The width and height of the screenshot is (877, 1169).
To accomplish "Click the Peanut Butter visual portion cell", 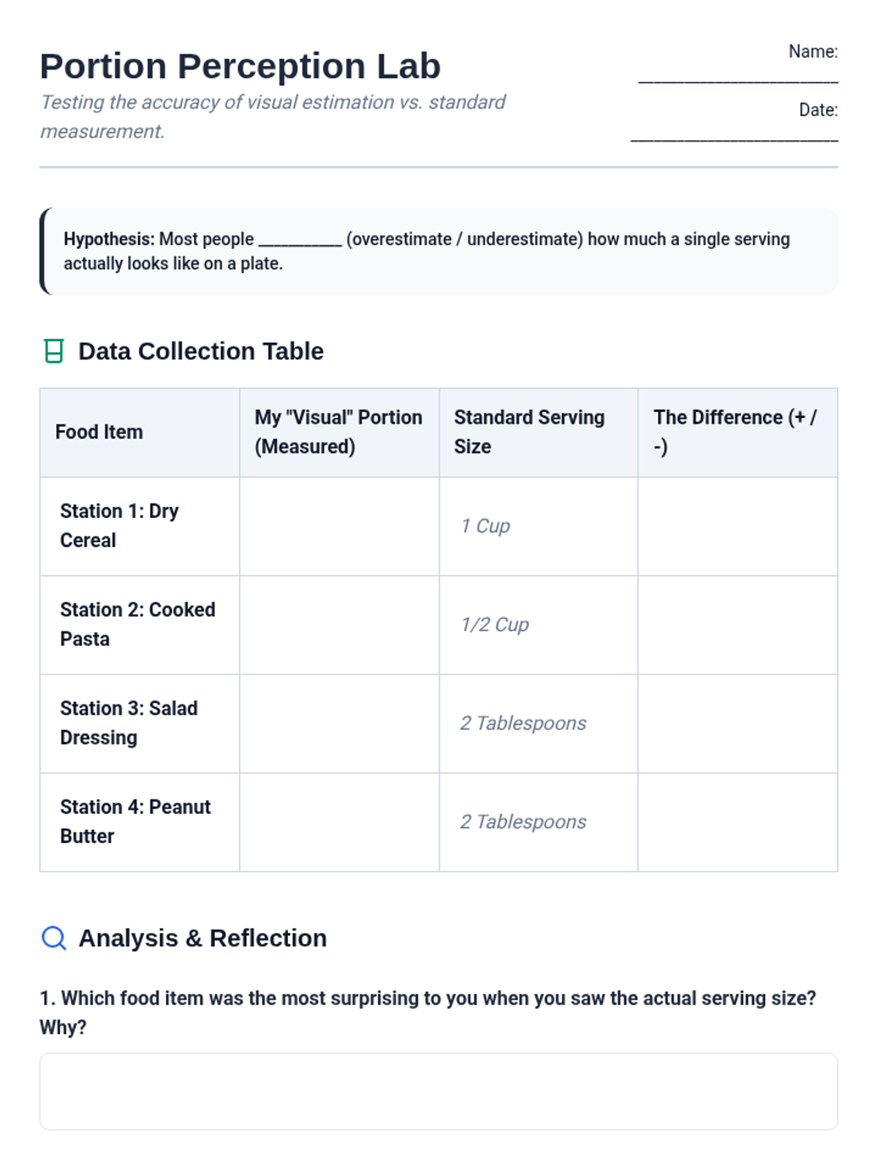I will coord(339,822).
